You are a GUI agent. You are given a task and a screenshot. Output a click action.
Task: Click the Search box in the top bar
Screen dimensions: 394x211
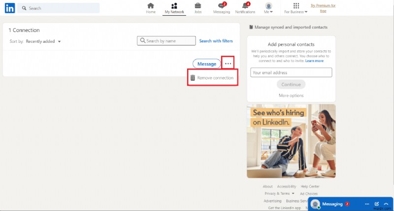click(x=58, y=8)
